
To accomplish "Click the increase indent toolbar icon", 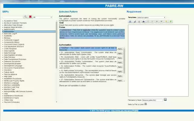I will (x=157, y=21).
